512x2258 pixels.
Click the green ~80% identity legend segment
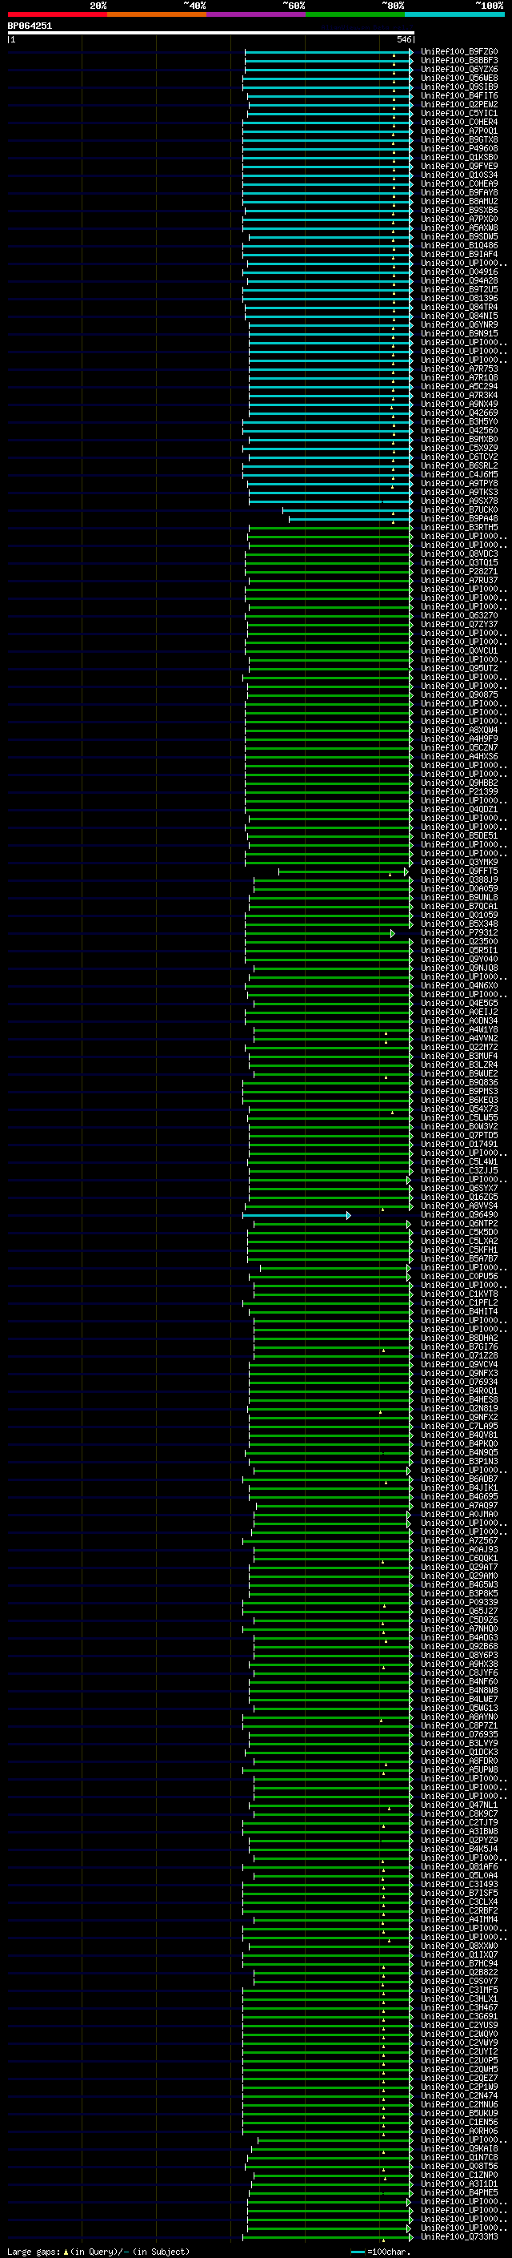tap(355, 14)
